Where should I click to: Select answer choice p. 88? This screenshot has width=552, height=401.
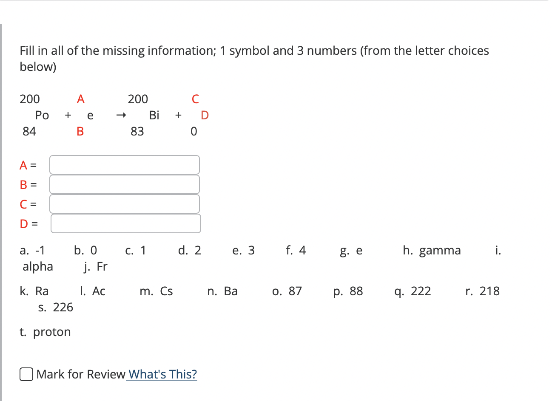tap(348, 291)
